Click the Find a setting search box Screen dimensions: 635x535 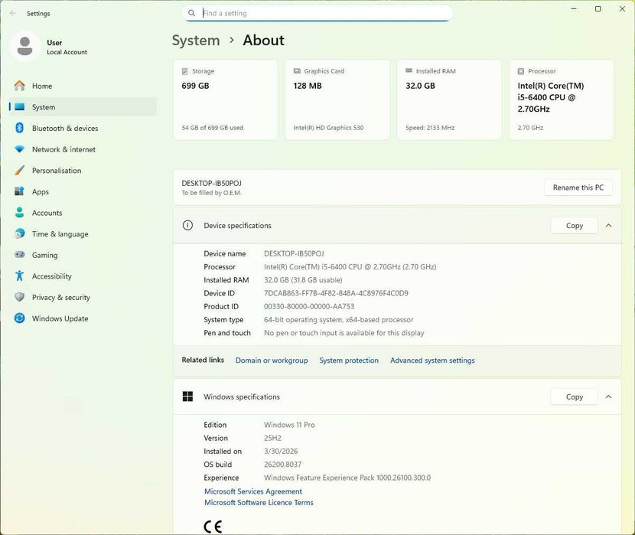pyautogui.click(x=321, y=13)
